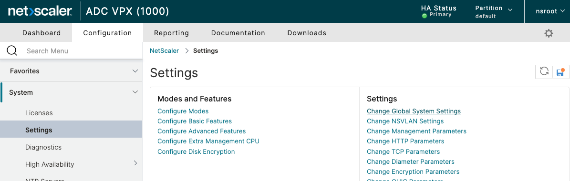Open the Partition dropdown

[x=494, y=11]
